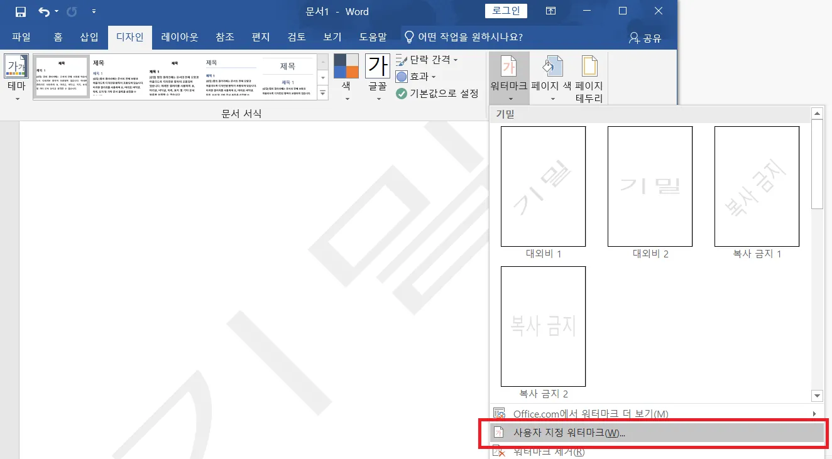Click 기본값으로 설정 set as default
This screenshot has height=459, width=832.
click(x=437, y=94)
